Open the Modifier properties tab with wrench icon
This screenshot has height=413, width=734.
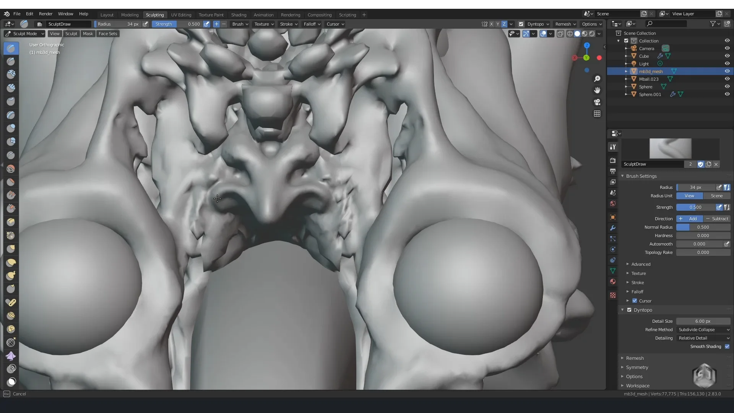point(613,228)
